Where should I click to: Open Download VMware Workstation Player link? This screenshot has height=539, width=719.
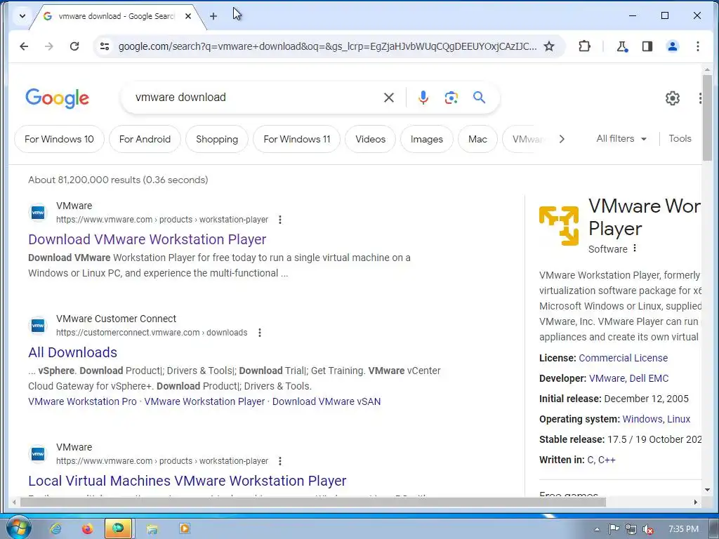147,239
